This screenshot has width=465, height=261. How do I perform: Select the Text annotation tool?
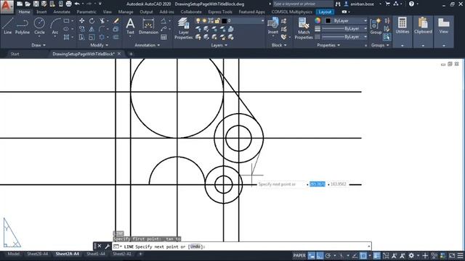coord(130,26)
